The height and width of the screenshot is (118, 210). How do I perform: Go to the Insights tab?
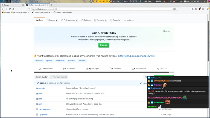point(129,20)
